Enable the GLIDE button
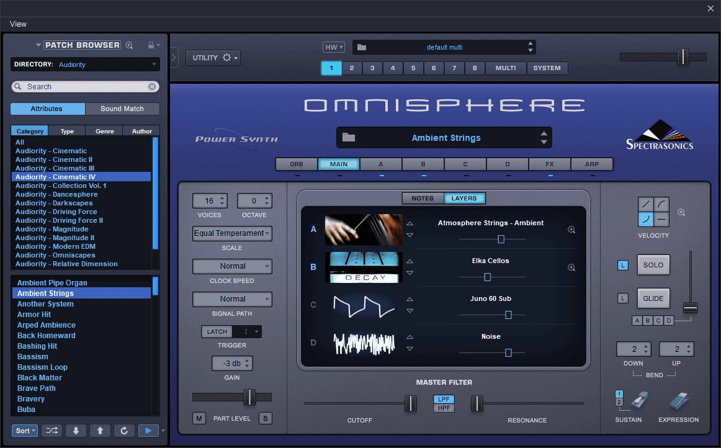The image size is (721, 448). [653, 298]
